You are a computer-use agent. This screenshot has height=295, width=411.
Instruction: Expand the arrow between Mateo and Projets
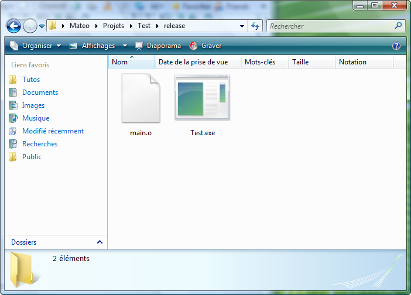pyautogui.click(x=97, y=26)
